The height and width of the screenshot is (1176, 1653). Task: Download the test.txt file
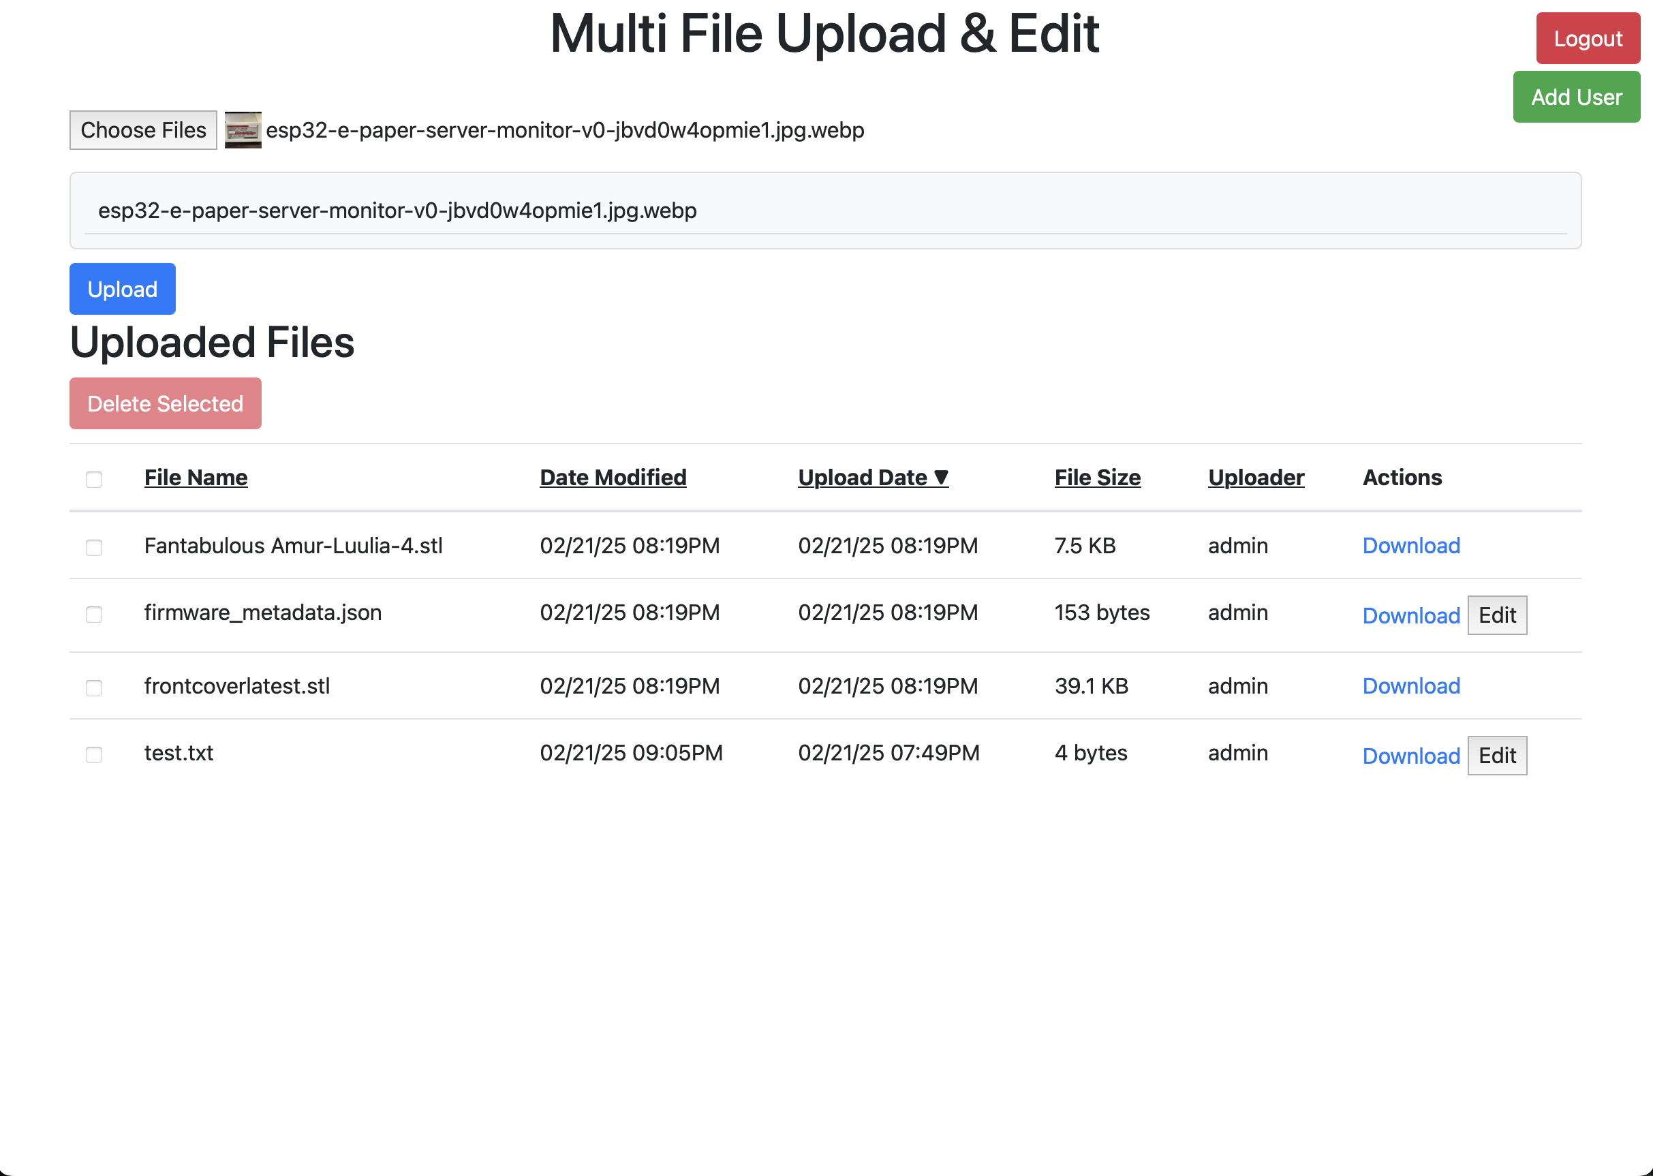coord(1410,756)
